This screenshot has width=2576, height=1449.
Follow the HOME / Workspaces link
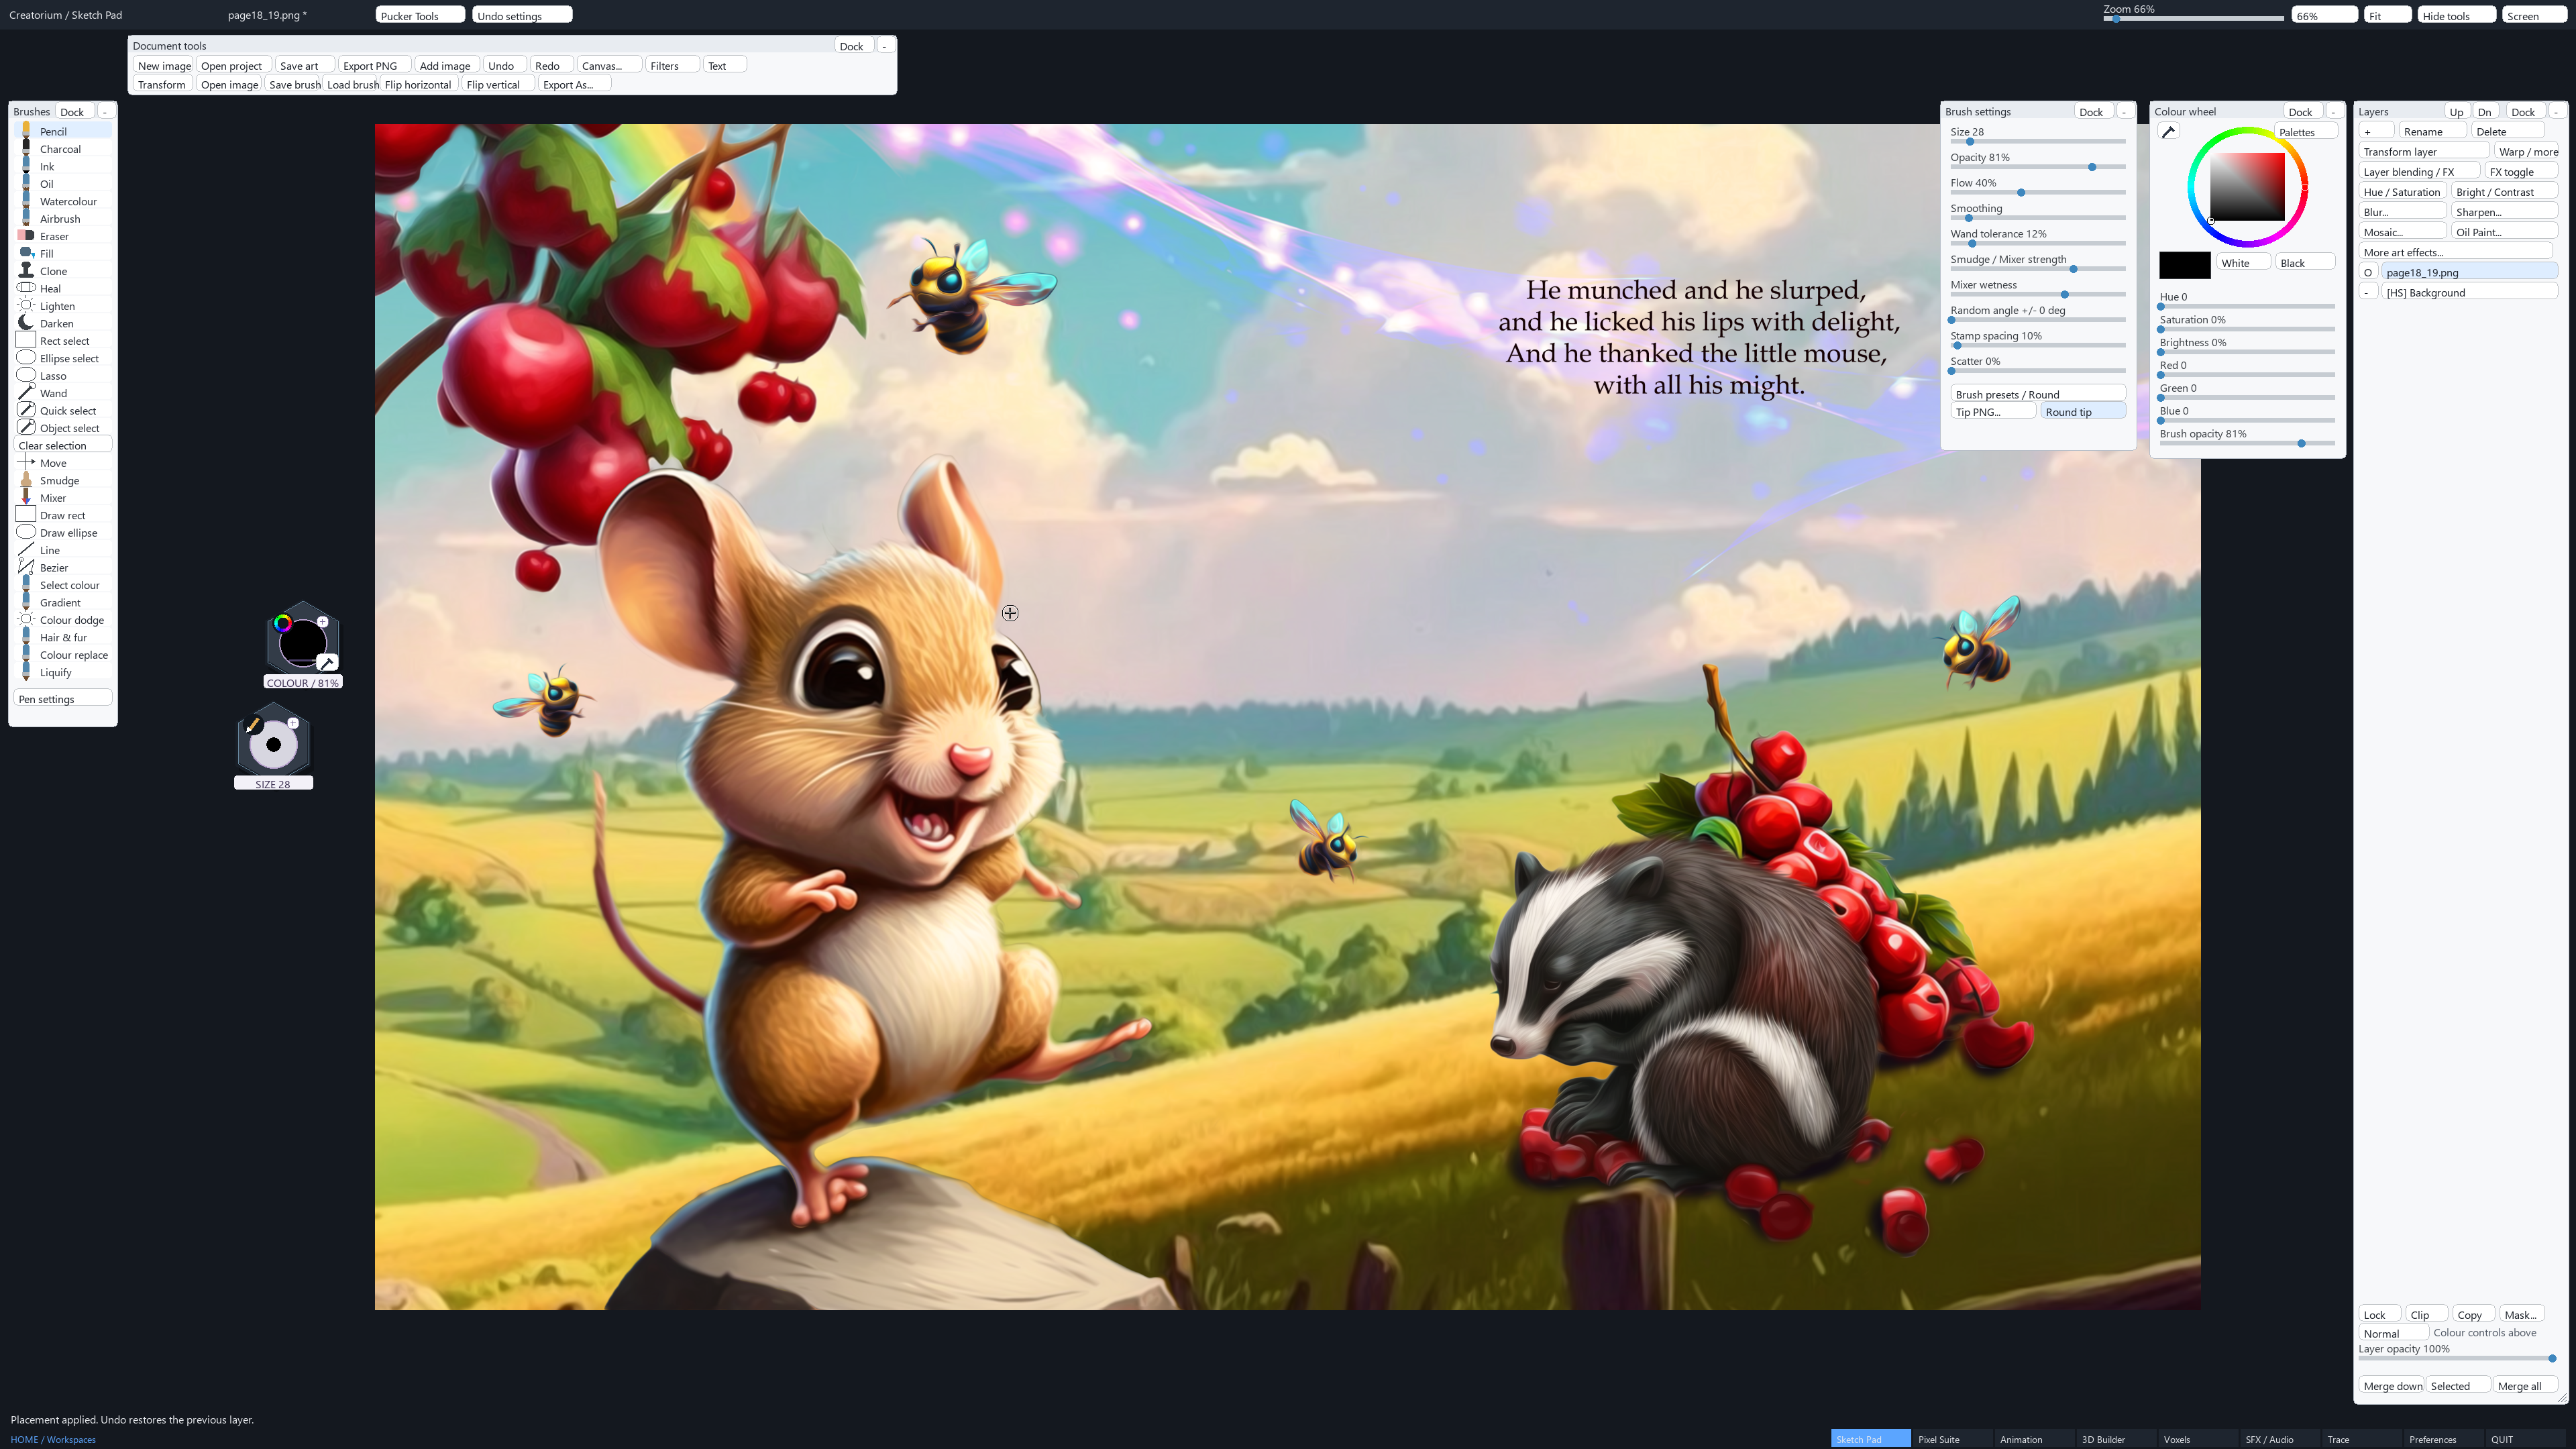coord(53,1439)
